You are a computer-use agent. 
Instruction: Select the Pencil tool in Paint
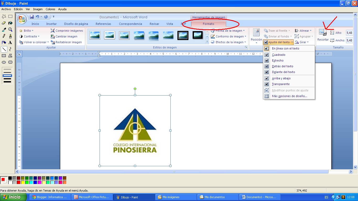tap(4, 36)
